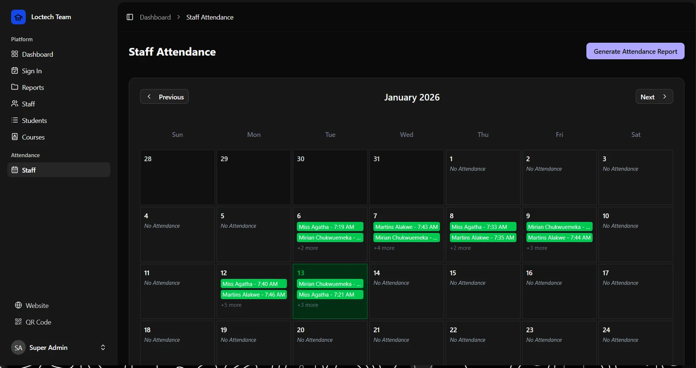696x368 pixels.
Task: Select 'Miss Agatha - 7:40 AM' entry
Action: [254, 284]
